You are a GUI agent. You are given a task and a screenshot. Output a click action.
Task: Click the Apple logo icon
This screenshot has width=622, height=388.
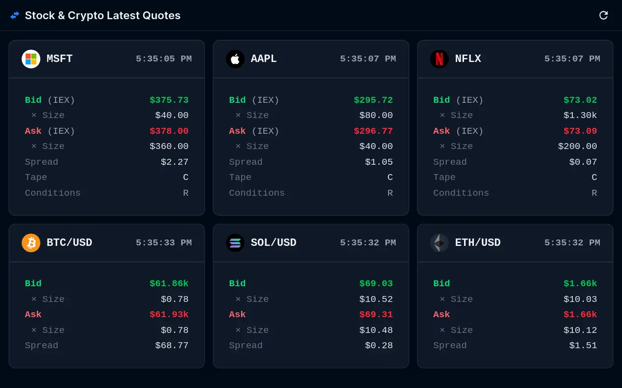[235, 59]
